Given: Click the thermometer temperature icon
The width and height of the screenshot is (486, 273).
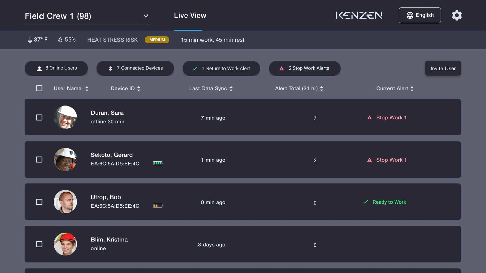Looking at the screenshot, I should pos(30,40).
